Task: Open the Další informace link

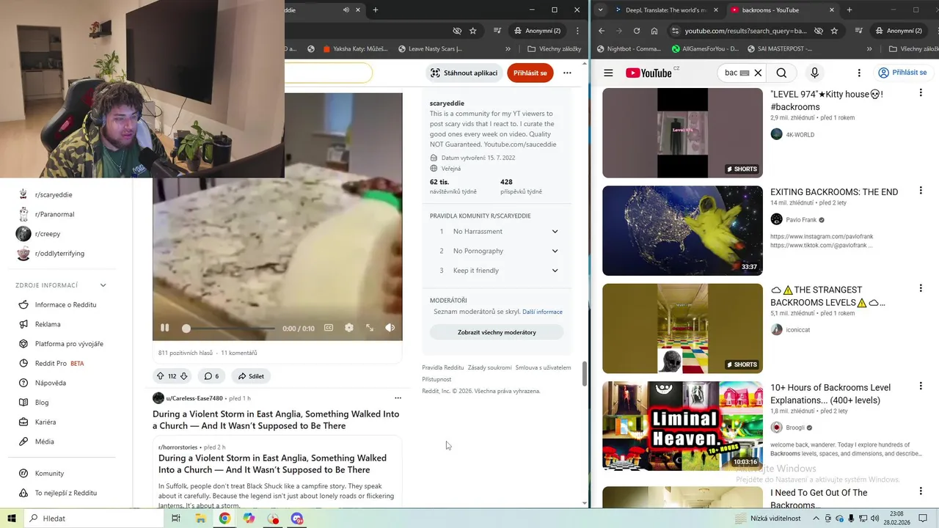Action: [542, 312]
